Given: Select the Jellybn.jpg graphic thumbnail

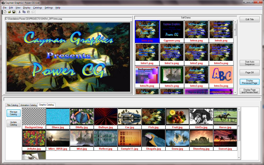Looking at the screenshot, I should tap(34, 140).
